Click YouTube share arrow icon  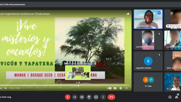(x=128, y=14)
